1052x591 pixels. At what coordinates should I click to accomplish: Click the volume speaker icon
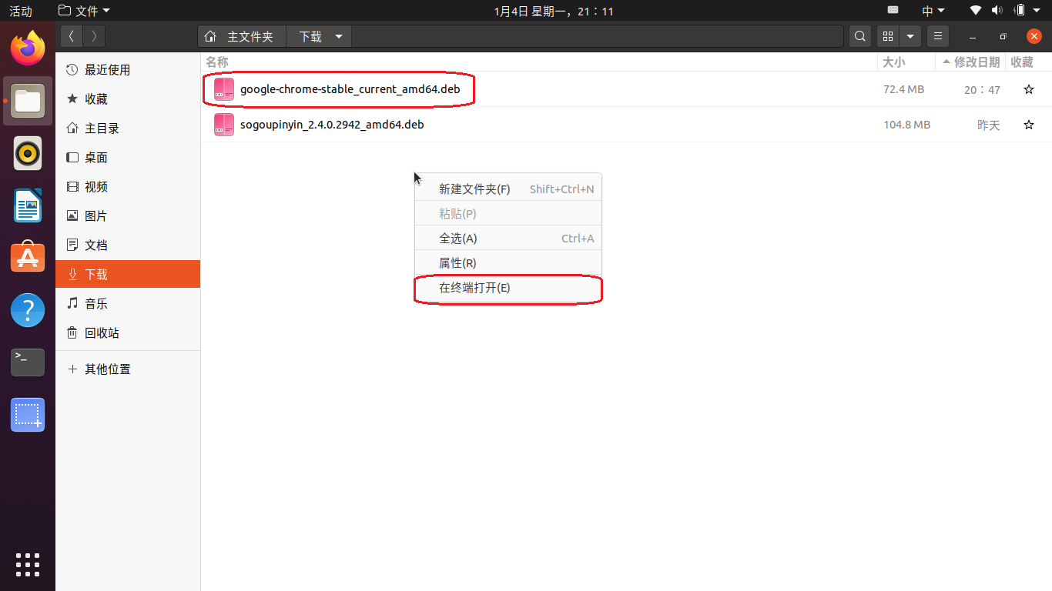click(997, 11)
